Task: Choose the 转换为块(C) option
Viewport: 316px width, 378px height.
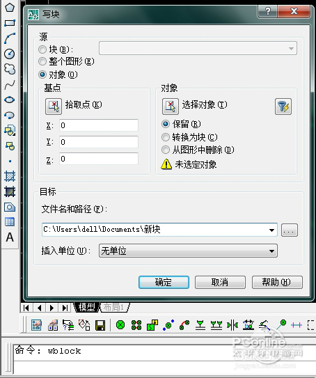Action: (166, 137)
